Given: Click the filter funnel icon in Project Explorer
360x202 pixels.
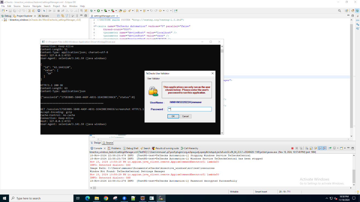Looking at the screenshot, I should point(67,16).
